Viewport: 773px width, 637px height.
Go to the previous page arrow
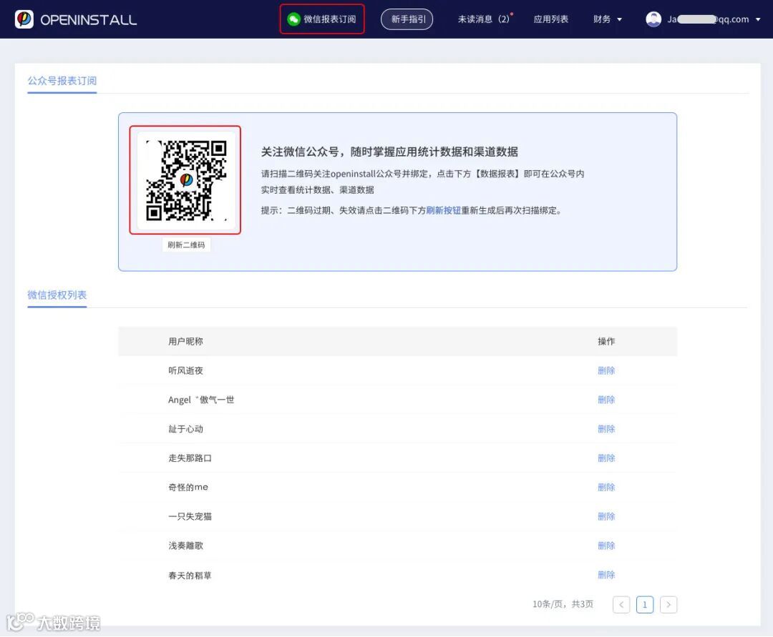click(x=621, y=605)
